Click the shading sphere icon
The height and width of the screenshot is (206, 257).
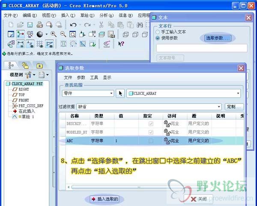pyautogui.click(x=40, y=34)
